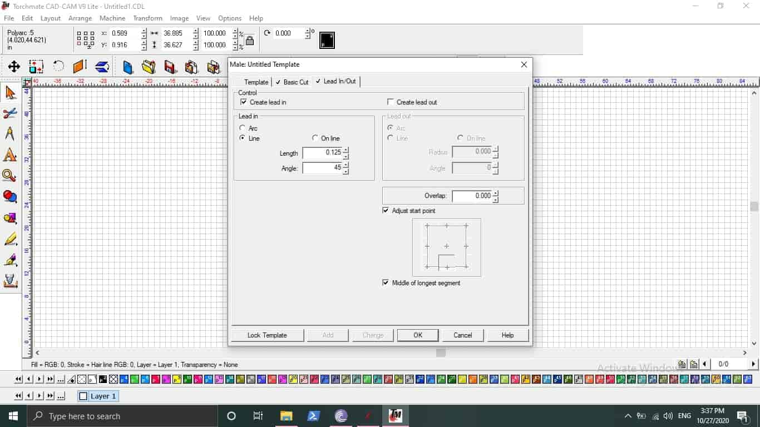Viewport: 760px width, 427px height.
Task: Select the pen nib edit tool
Action: pos(10,260)
